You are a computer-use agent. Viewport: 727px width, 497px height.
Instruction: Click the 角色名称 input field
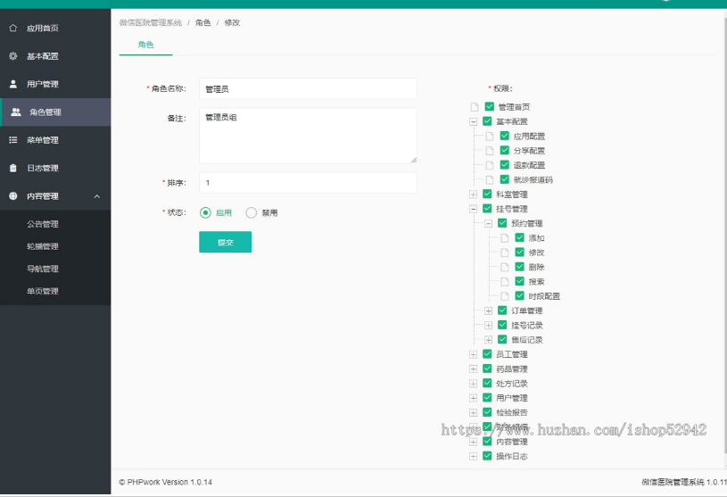[x=308, y=88]
